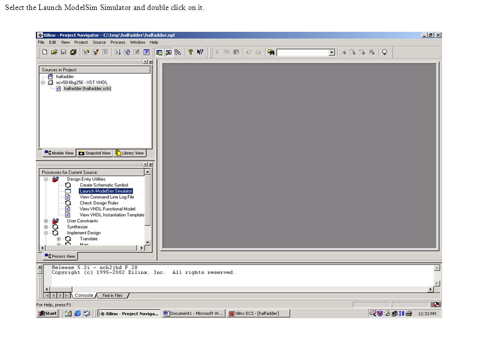Expand the User Constraints node

[x=46, y=221]
